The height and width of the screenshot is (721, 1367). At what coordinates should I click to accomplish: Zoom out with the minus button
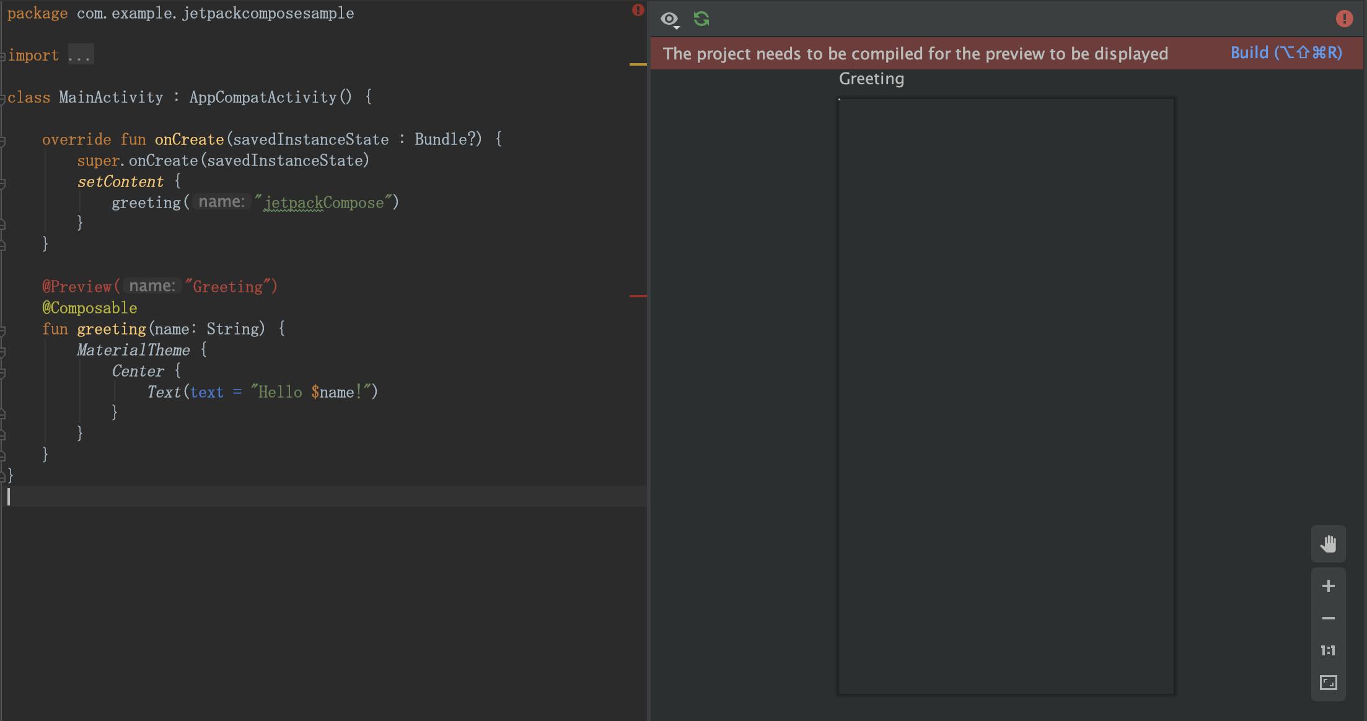click(x=1328, y=618)
